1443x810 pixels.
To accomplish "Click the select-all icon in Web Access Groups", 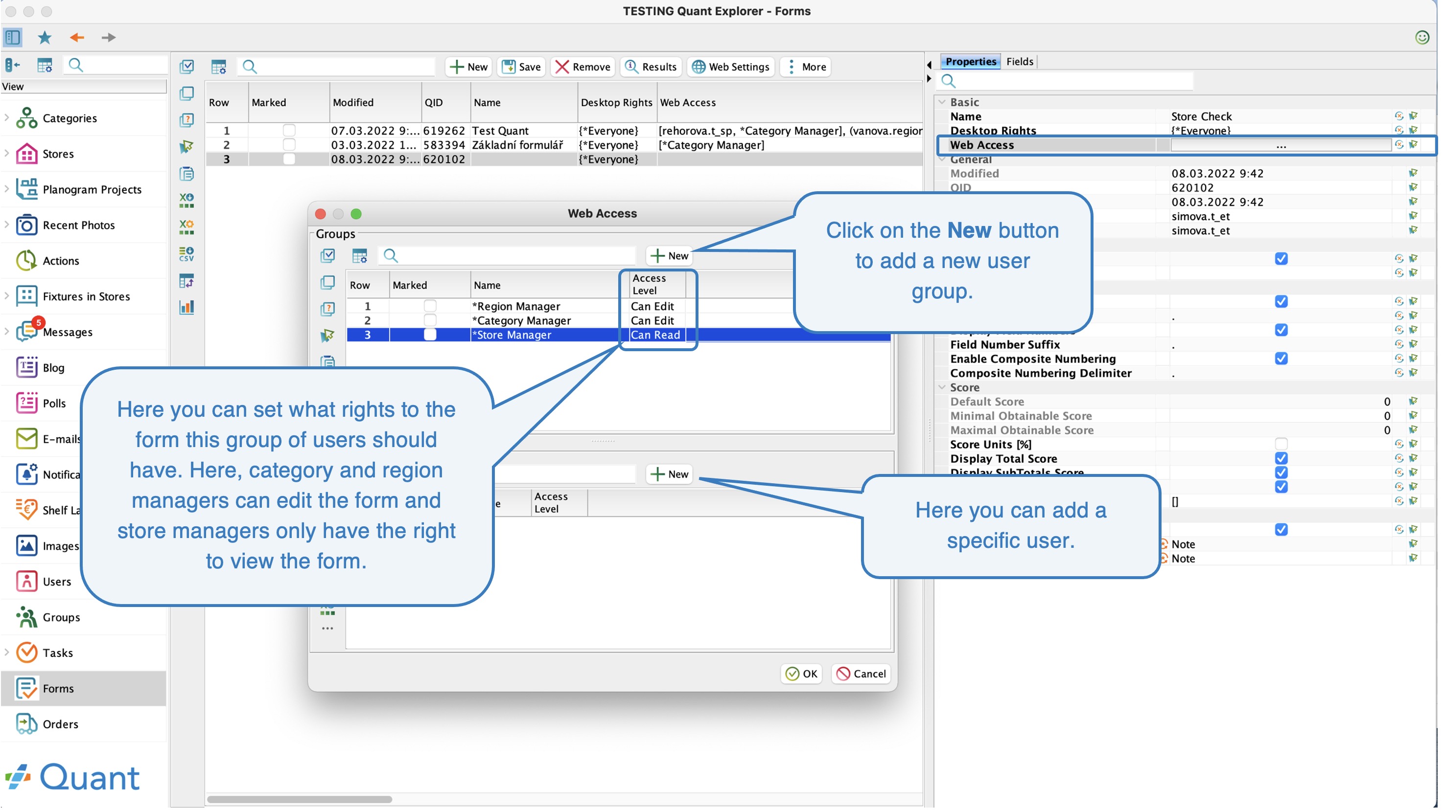I will (327, 256).
